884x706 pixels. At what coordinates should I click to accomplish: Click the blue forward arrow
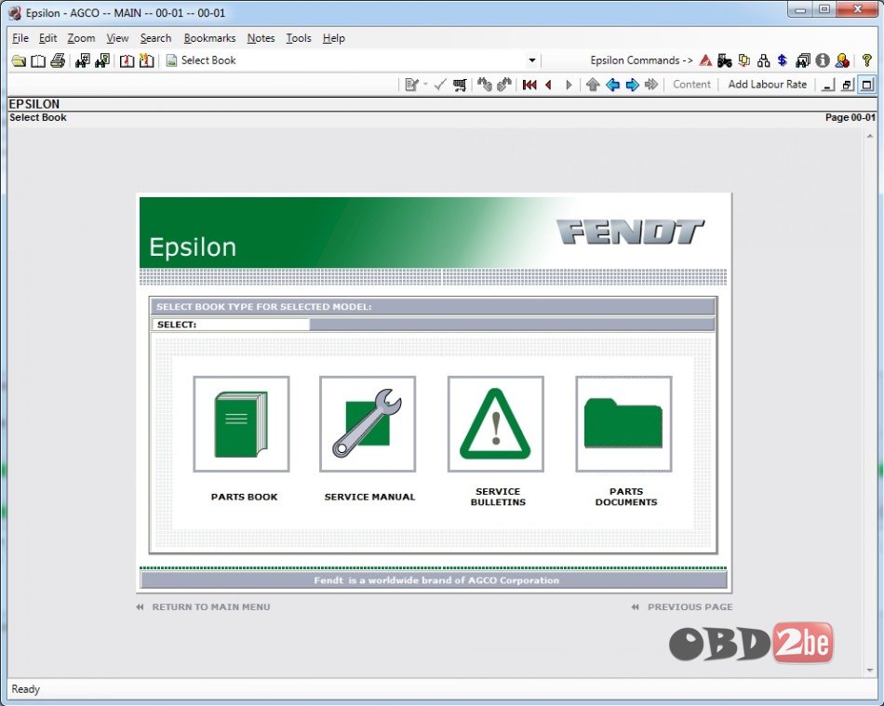(x=632, y=85)
